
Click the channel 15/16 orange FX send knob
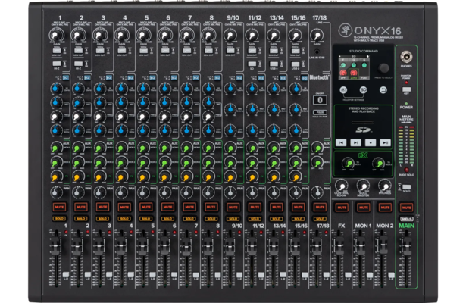(x=295, y=177)
